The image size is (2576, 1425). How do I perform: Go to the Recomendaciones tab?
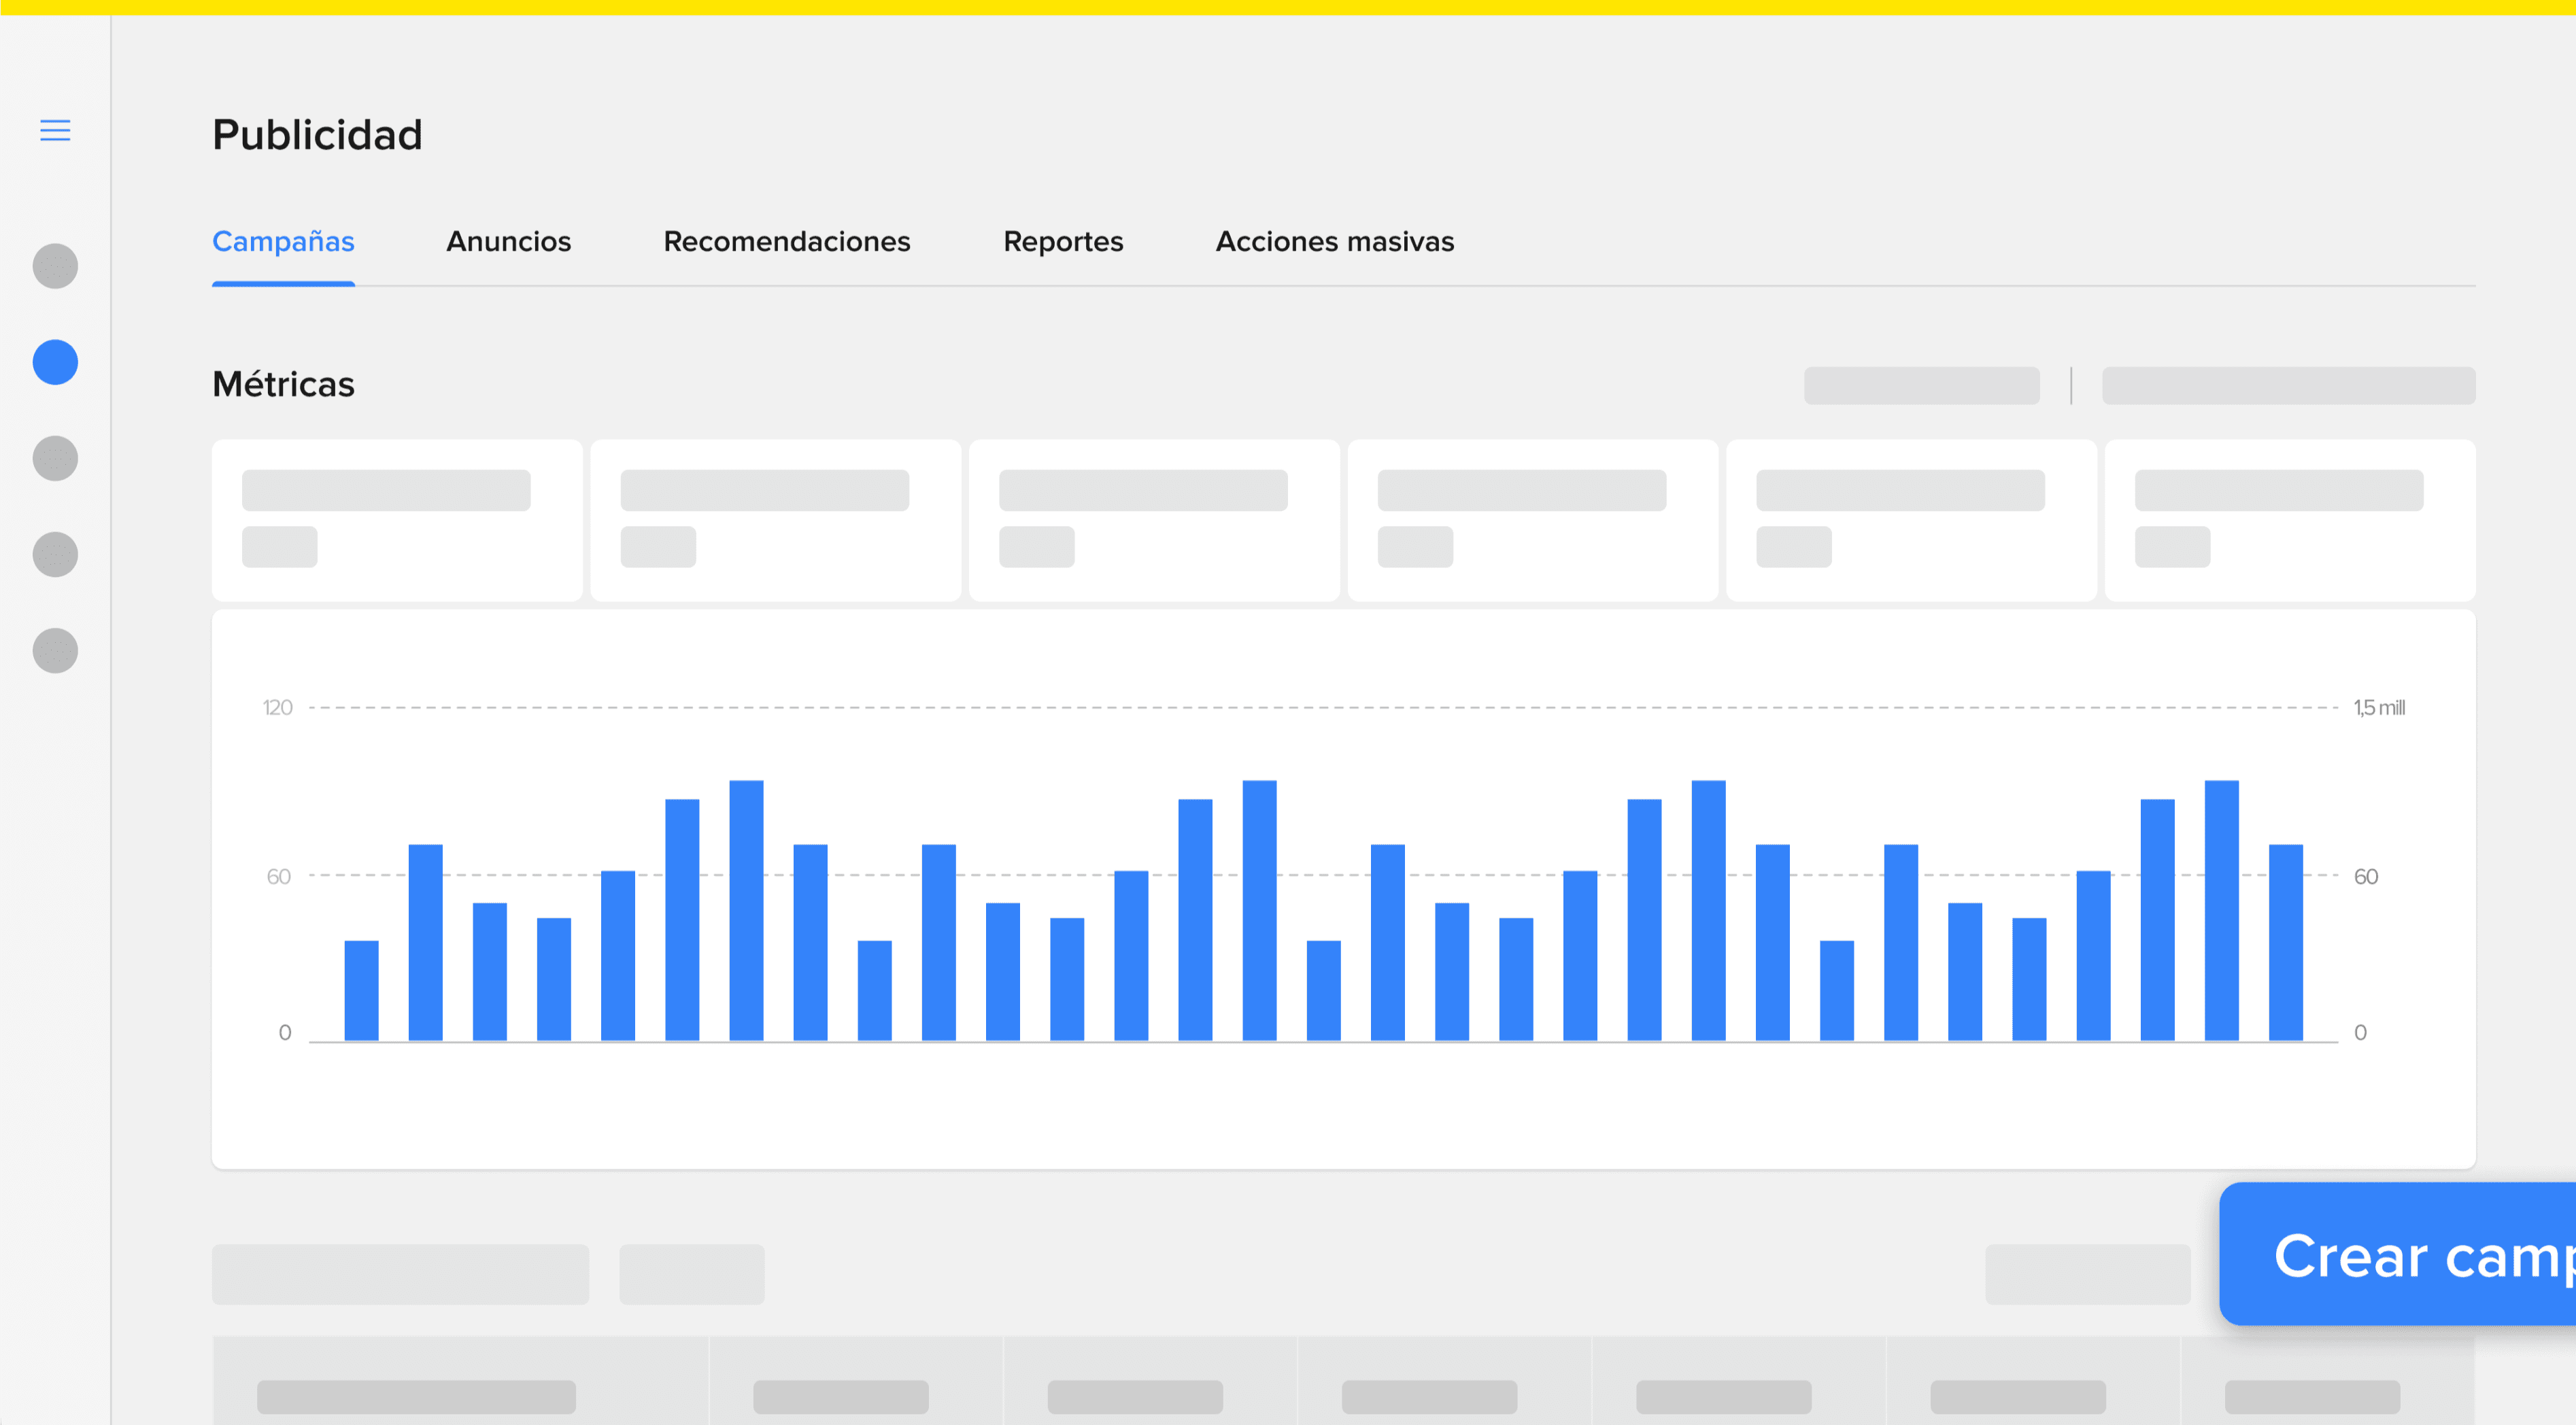tap(786, 242)
